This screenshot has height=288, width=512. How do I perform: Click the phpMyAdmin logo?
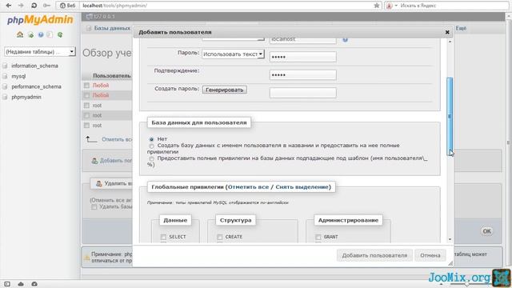(x=40, y=20)
